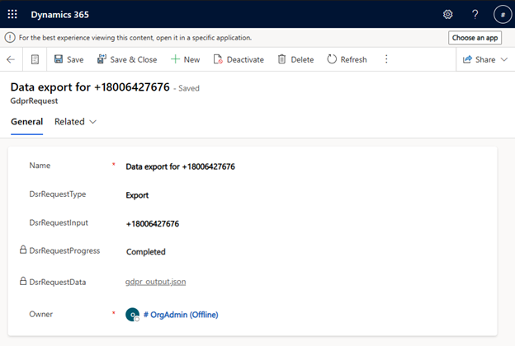Click the Save command

click(69, 59)
